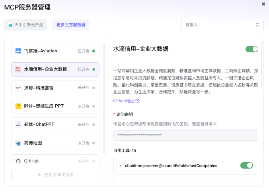The height and width of the screenshot is (192, 269).
Task: Click the 访问密钥 label
Action: click(x=125, y=114)
